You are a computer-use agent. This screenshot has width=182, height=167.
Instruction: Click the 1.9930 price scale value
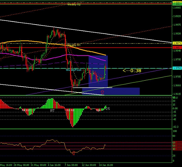point(177,34)
